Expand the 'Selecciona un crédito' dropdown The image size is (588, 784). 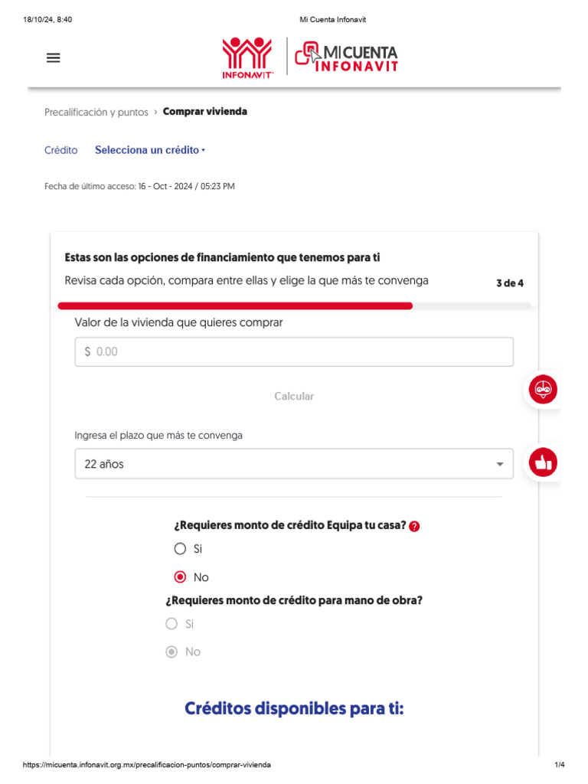(x=150, y=150)
